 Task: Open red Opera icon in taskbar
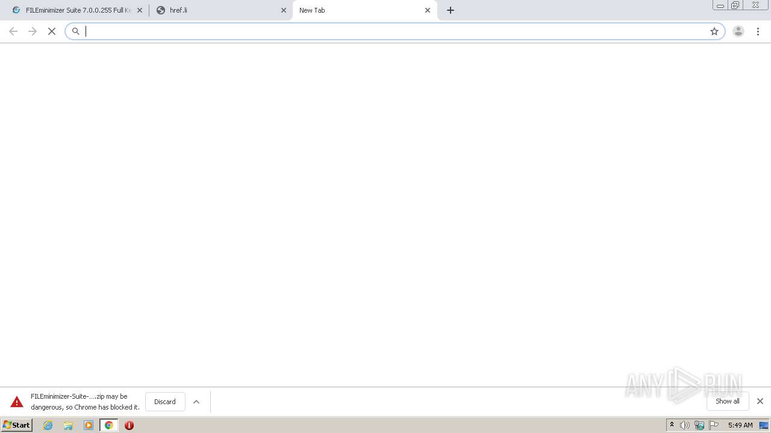tap(129, 425)
